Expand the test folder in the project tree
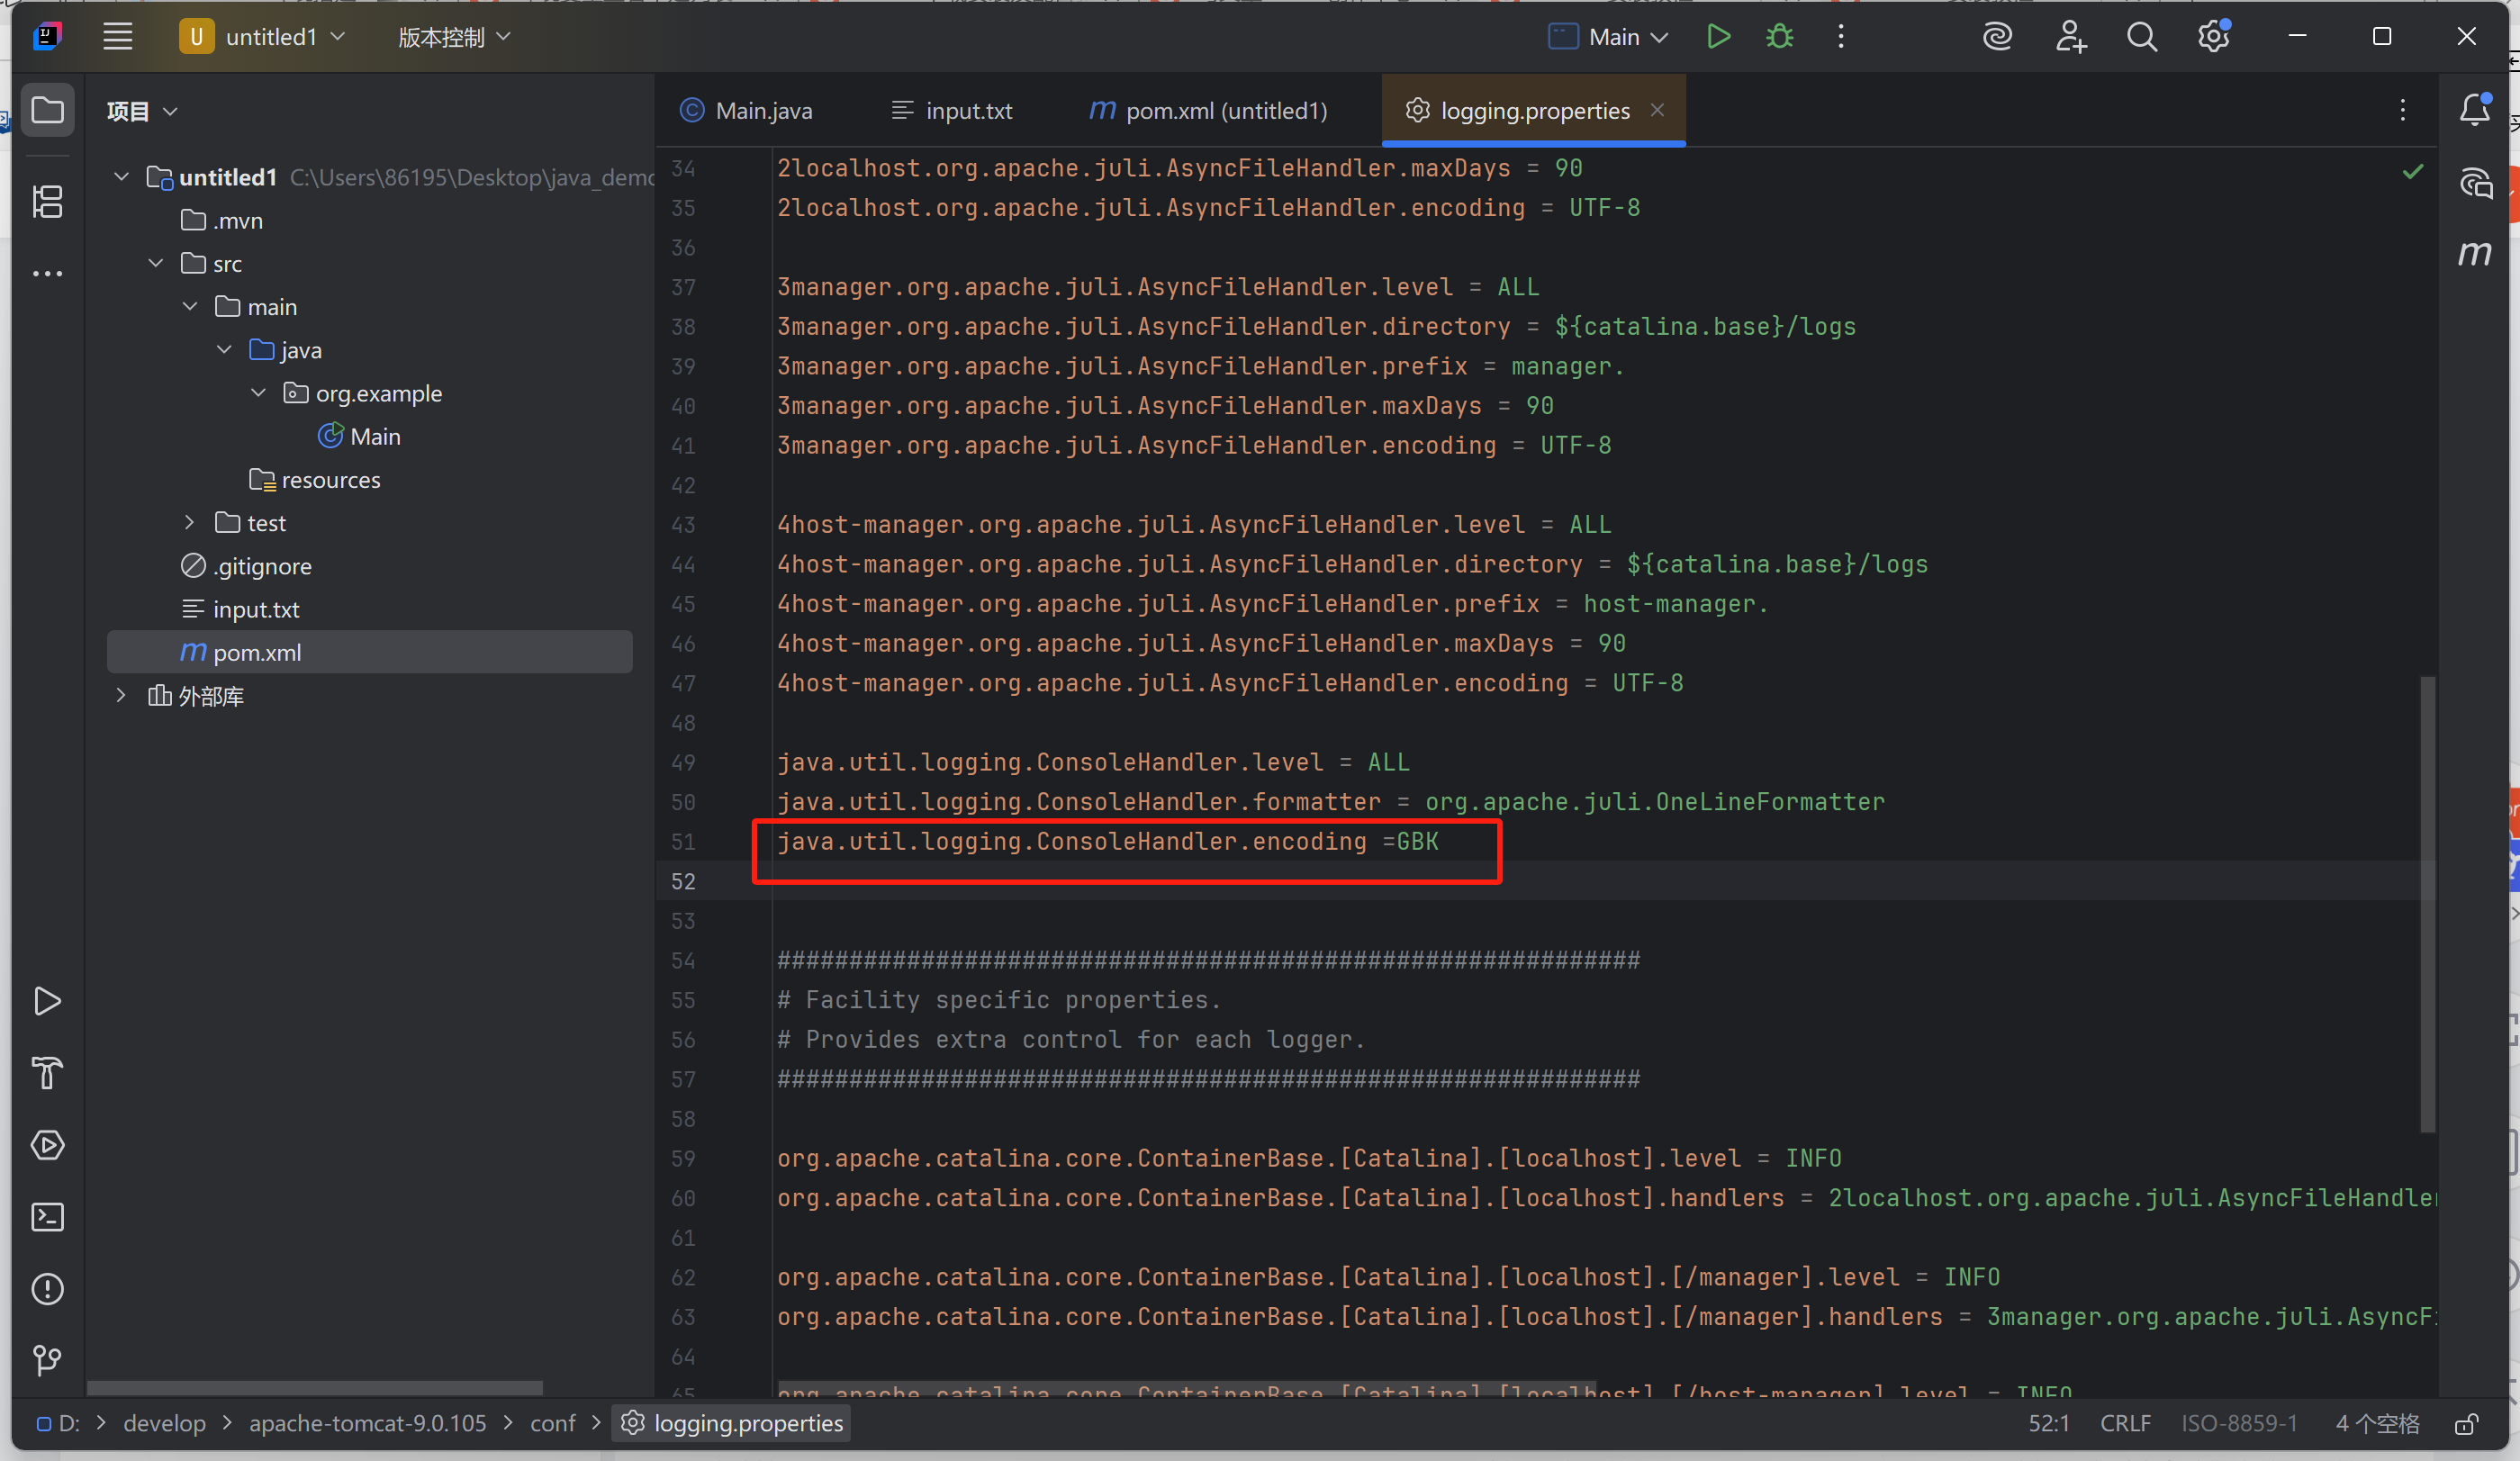 click(189, 522)
